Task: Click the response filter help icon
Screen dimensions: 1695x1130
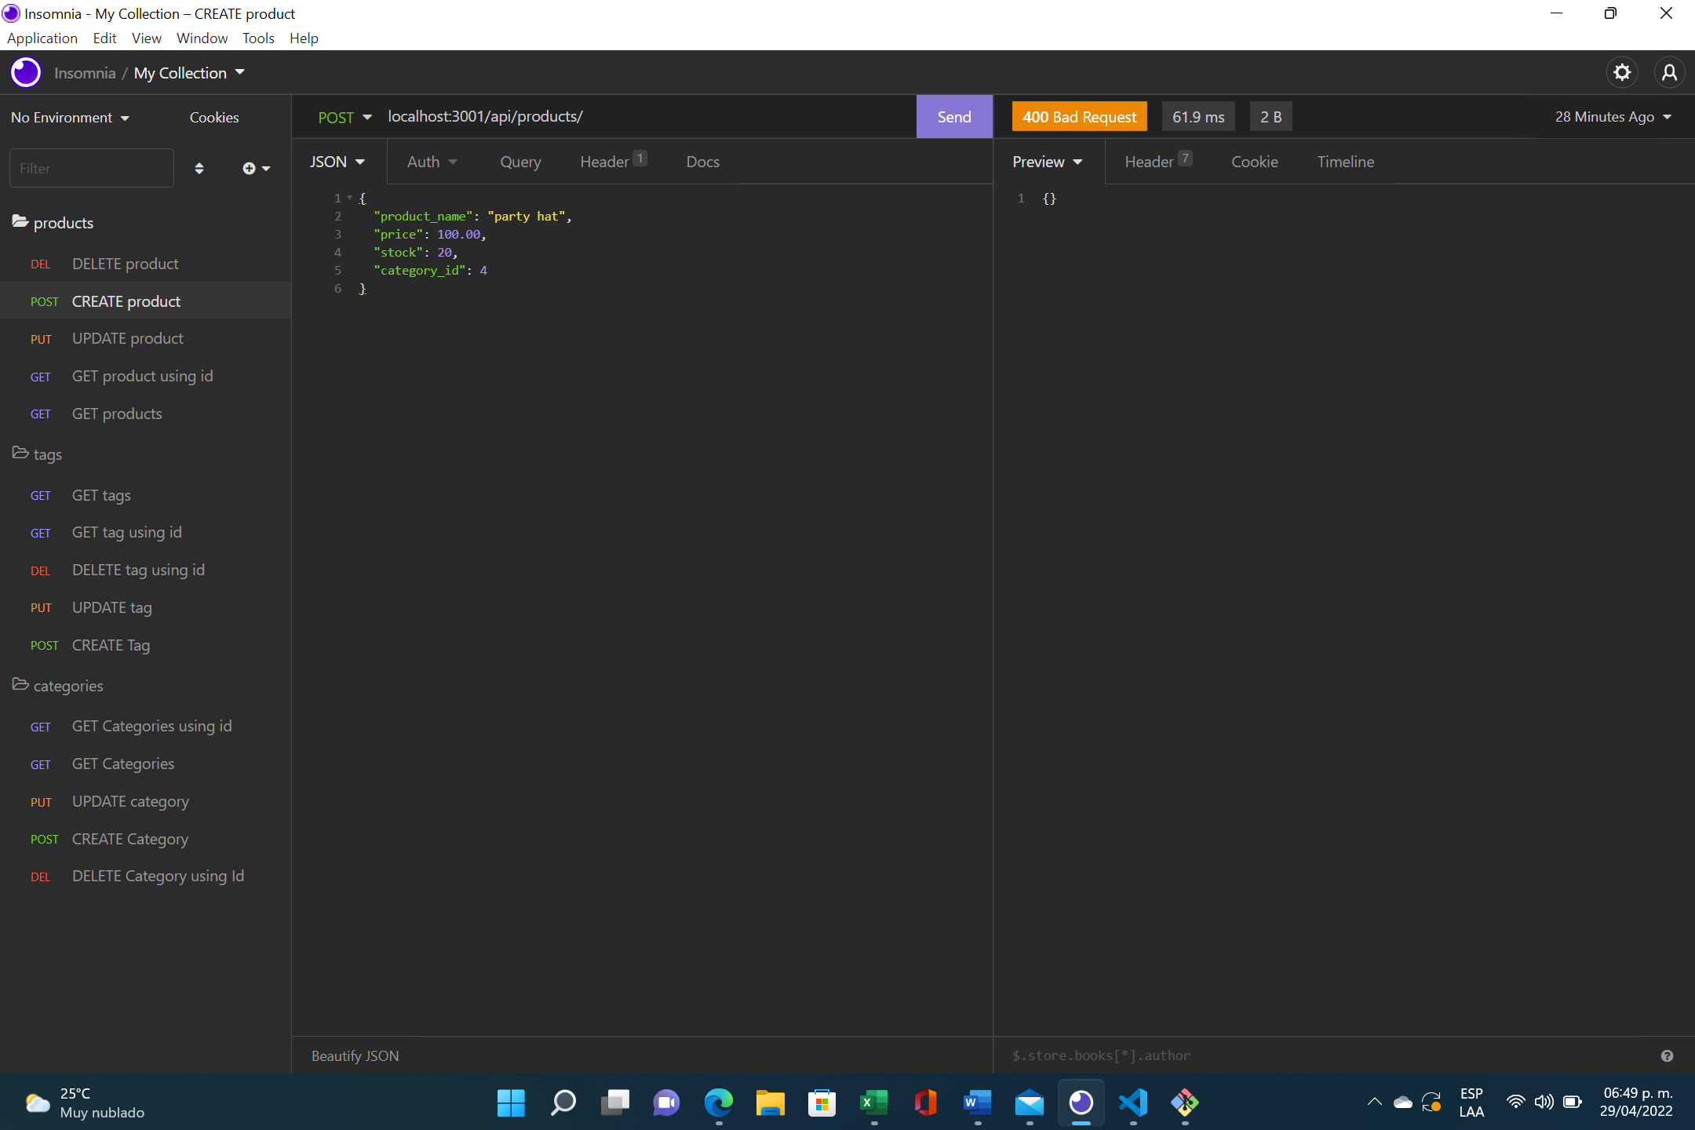Action: 1667,1056
